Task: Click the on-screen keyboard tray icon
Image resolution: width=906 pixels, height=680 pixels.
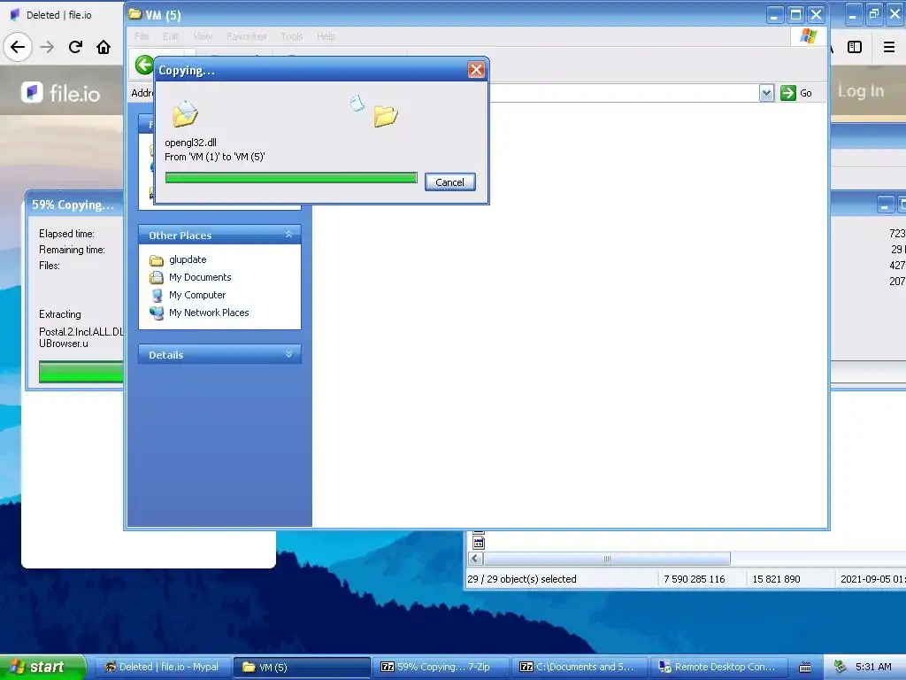Action: [x=804, y=668]
